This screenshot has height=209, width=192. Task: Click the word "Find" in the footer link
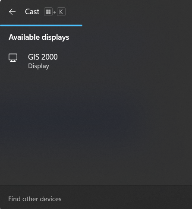click(x=14, y=199)
